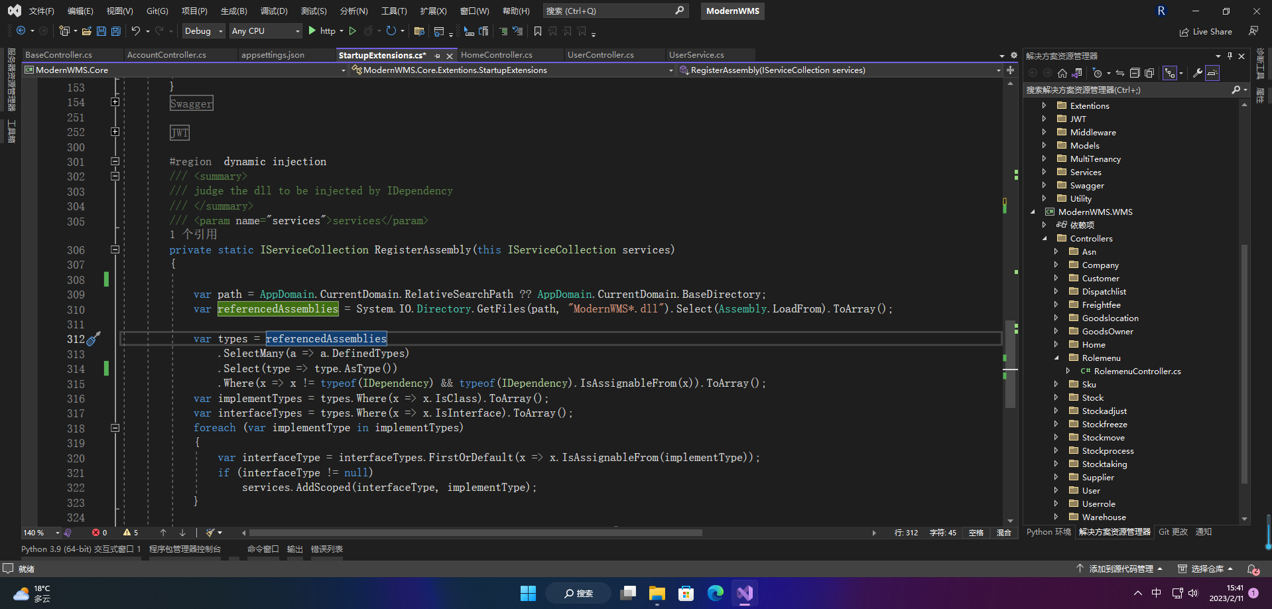Expand the collapsed Swagger region at line 154
This screenshot has height=609, width=1272.
click(x=115, y=102)
